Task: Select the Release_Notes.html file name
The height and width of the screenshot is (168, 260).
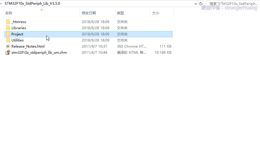Action: (x=28, y=46)
